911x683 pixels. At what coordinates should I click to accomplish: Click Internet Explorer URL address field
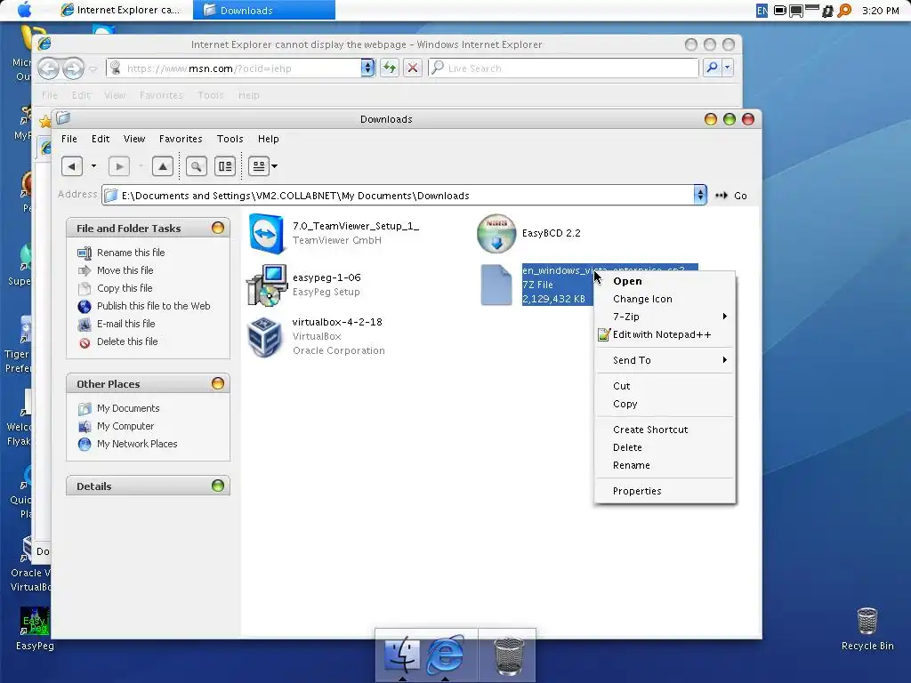point(234,68)
